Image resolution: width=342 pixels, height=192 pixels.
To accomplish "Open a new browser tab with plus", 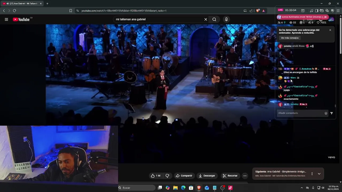I will tap(47, 3).
